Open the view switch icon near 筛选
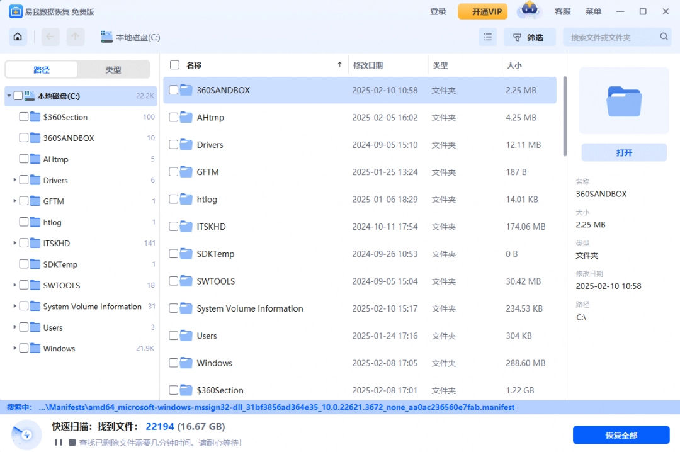Viewport: 680px width, 452px height. click(x=487, y=37)
